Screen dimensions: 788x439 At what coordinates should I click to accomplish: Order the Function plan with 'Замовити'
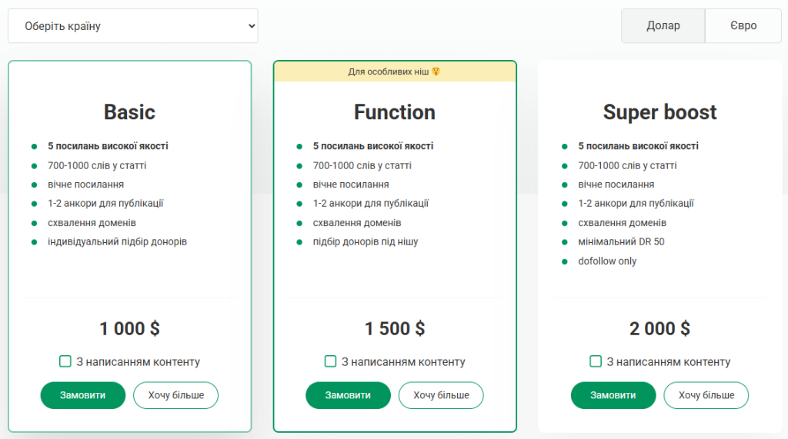pos(348,395)
